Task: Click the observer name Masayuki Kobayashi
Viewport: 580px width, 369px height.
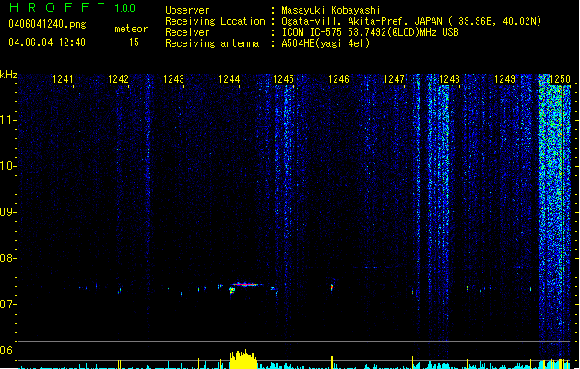Action: click(331, 10)
